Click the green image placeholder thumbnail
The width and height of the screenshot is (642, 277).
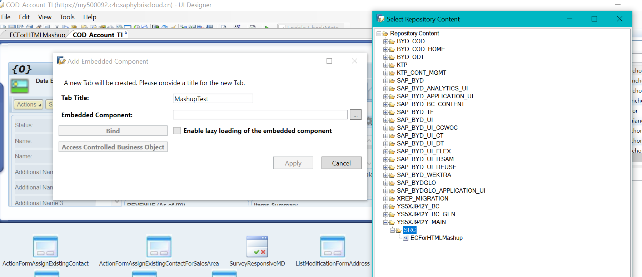click(x=20, y=86)
